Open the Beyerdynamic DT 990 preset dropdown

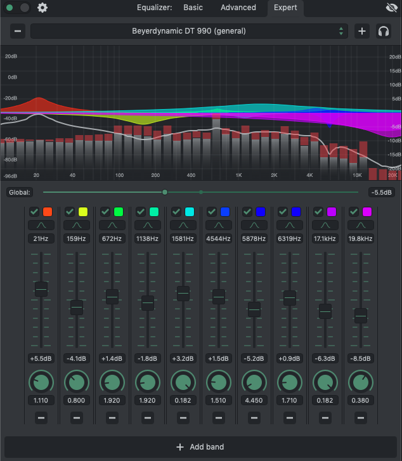pyautogui.click(x=189, y=31)
